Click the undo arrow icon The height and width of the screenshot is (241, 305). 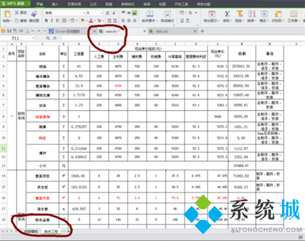[32, 31]
